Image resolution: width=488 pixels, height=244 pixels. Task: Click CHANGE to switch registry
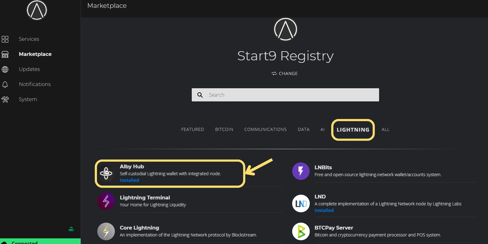pyautogui.click(x=285, y=73)
